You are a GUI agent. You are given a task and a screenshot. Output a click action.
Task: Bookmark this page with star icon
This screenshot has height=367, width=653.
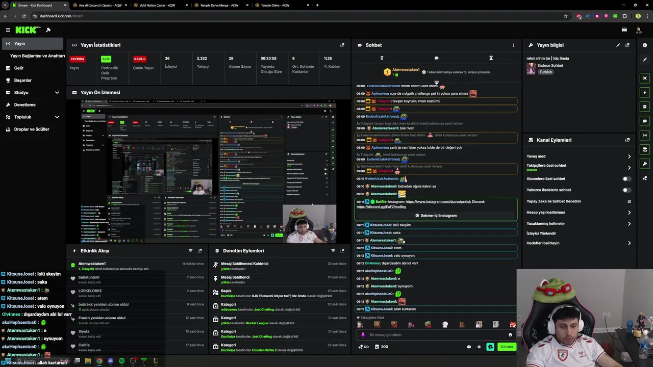[x=566, y=16]
